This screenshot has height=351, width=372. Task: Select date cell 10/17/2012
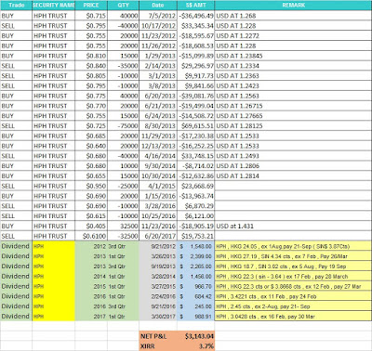[x=158, y=26]
